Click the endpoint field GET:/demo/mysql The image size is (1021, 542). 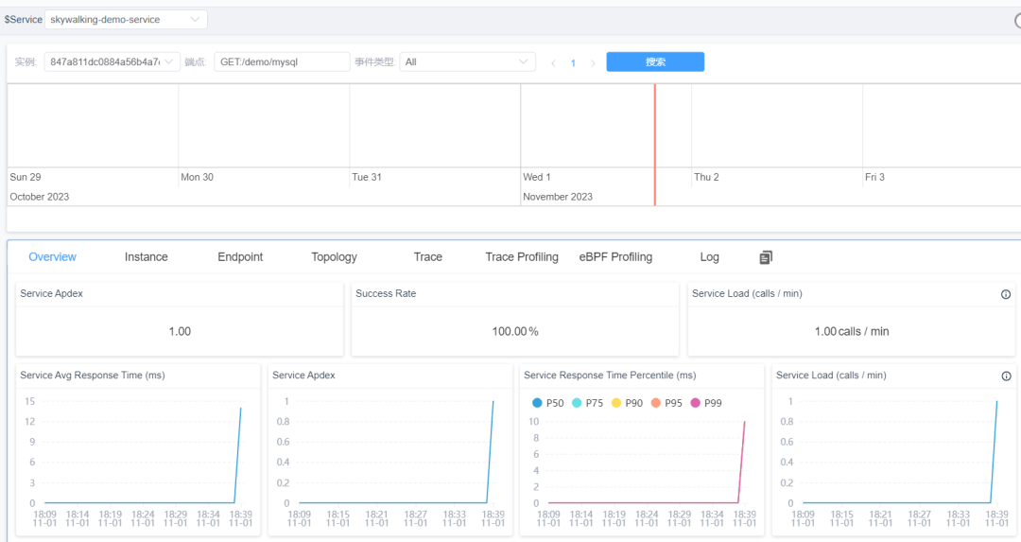pyautogui.click(x=282, y=61)
